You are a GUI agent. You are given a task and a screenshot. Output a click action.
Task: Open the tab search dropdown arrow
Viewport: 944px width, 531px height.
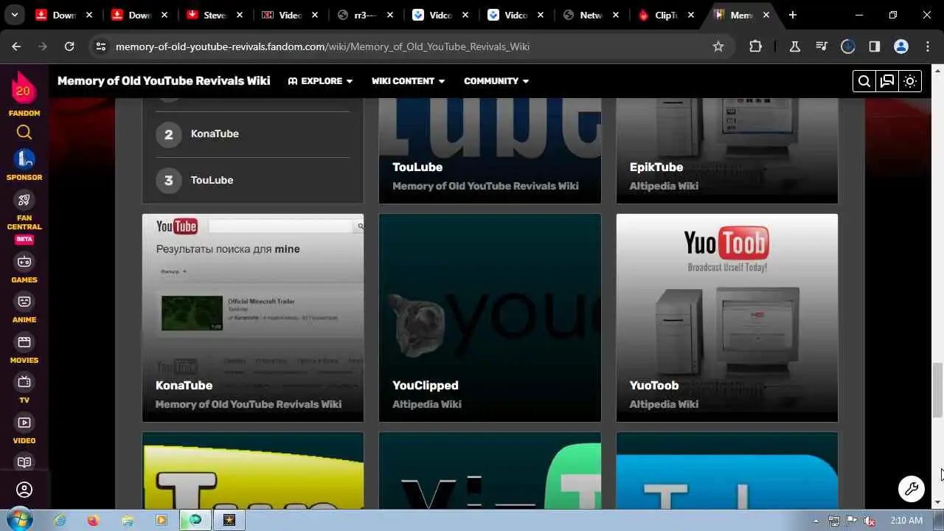[14, 15]
